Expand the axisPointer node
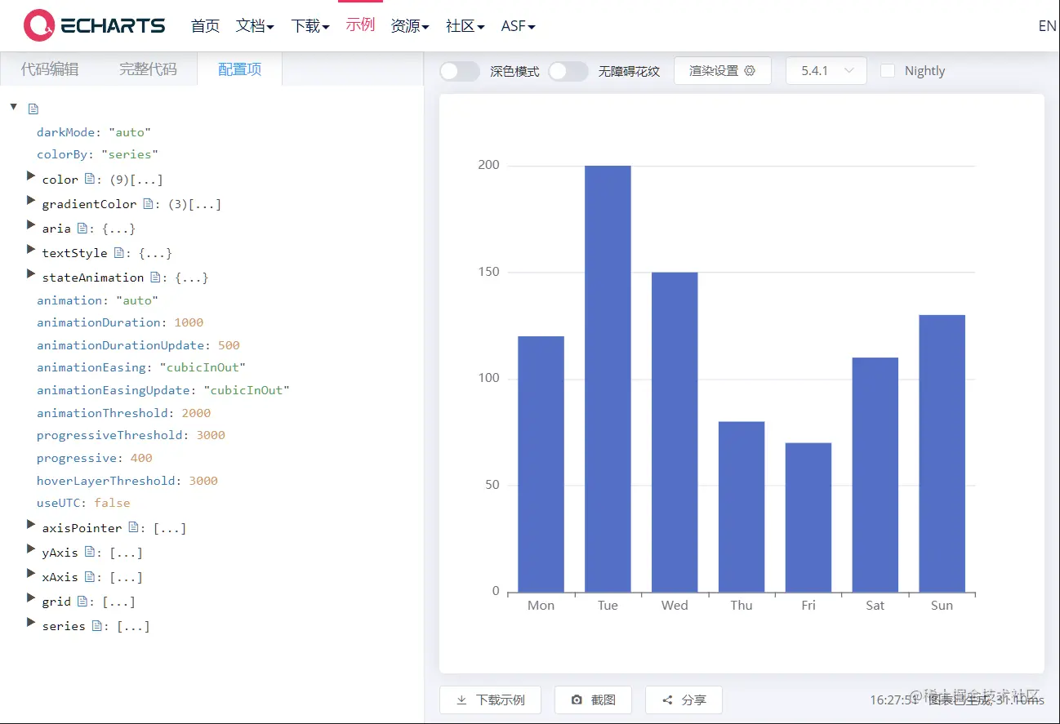Screen dimensions: 1060x724 pos(31,525)
